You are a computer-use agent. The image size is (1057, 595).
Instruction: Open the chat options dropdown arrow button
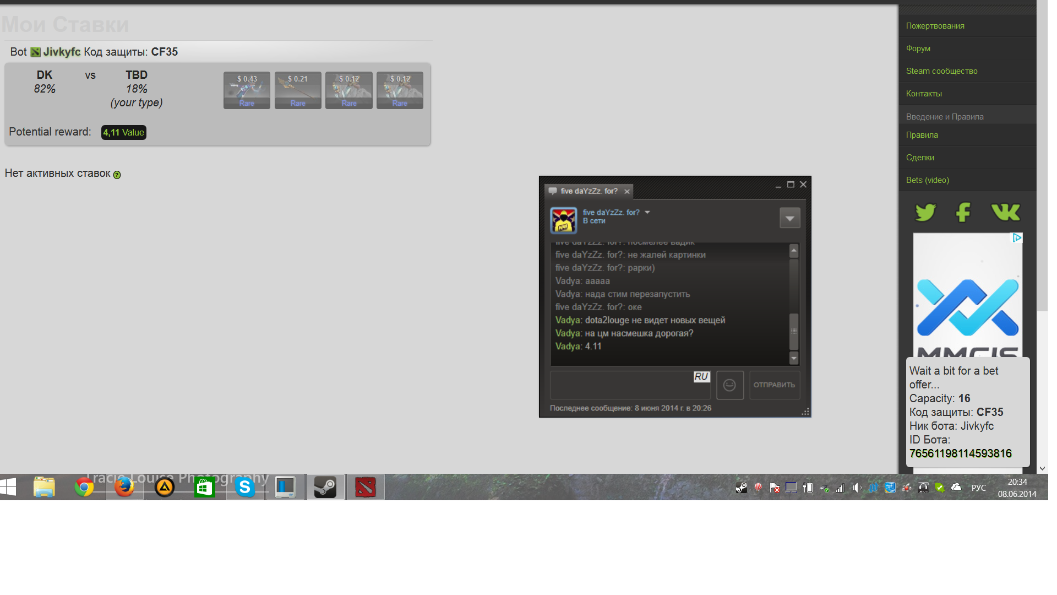point(789,218)
